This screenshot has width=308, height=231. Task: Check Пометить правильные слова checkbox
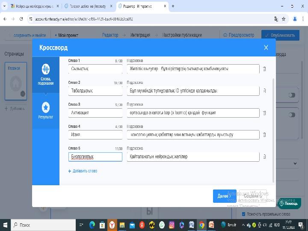click(x=243, y=214)
